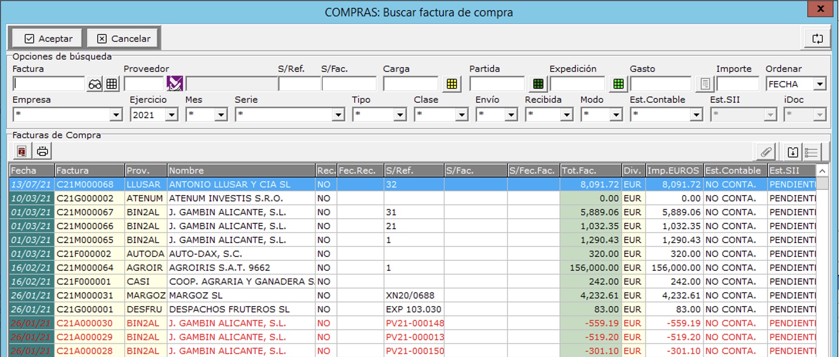The height and width of the screenshot is (357, 839).
Task: Open the grid lookup next to Factura
Action: [x=112, y=84]
